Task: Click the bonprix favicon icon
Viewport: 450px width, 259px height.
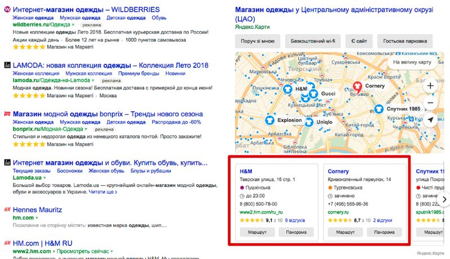Action: (7, 113)
